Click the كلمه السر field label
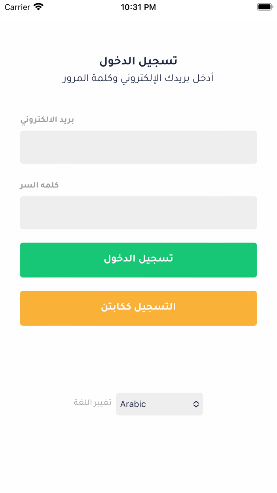Image resolution: width=277 pixels, height=493 pixels. coord(40,185)
